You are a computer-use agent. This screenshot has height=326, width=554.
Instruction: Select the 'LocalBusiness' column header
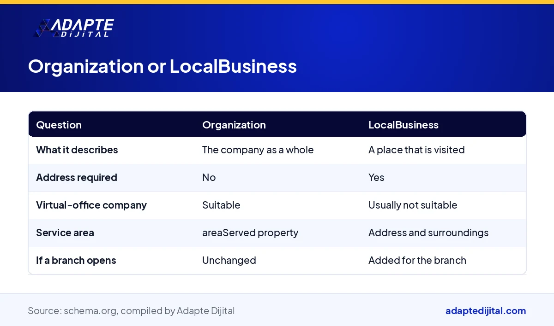pyautogui.click(x=403, y=125)
